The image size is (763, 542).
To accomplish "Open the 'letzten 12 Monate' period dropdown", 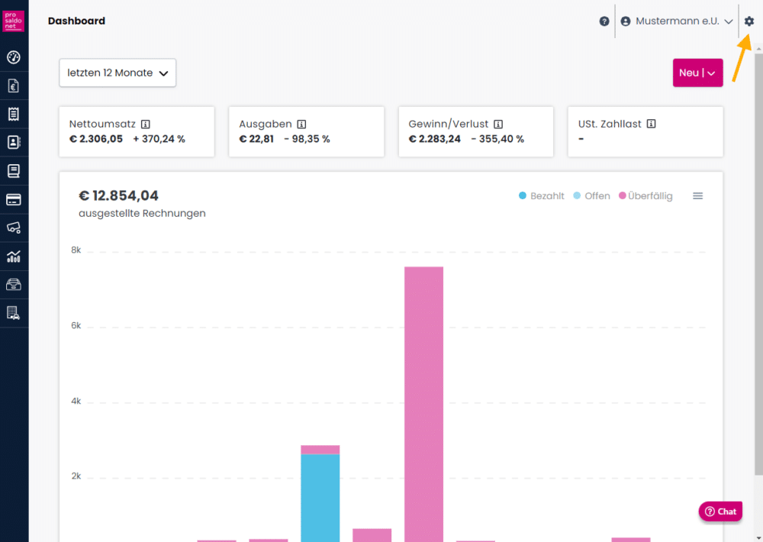I will pyautogui.click(x=118, y=73).
